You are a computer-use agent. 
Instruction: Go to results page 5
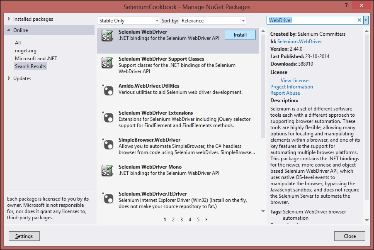point(198,219)
